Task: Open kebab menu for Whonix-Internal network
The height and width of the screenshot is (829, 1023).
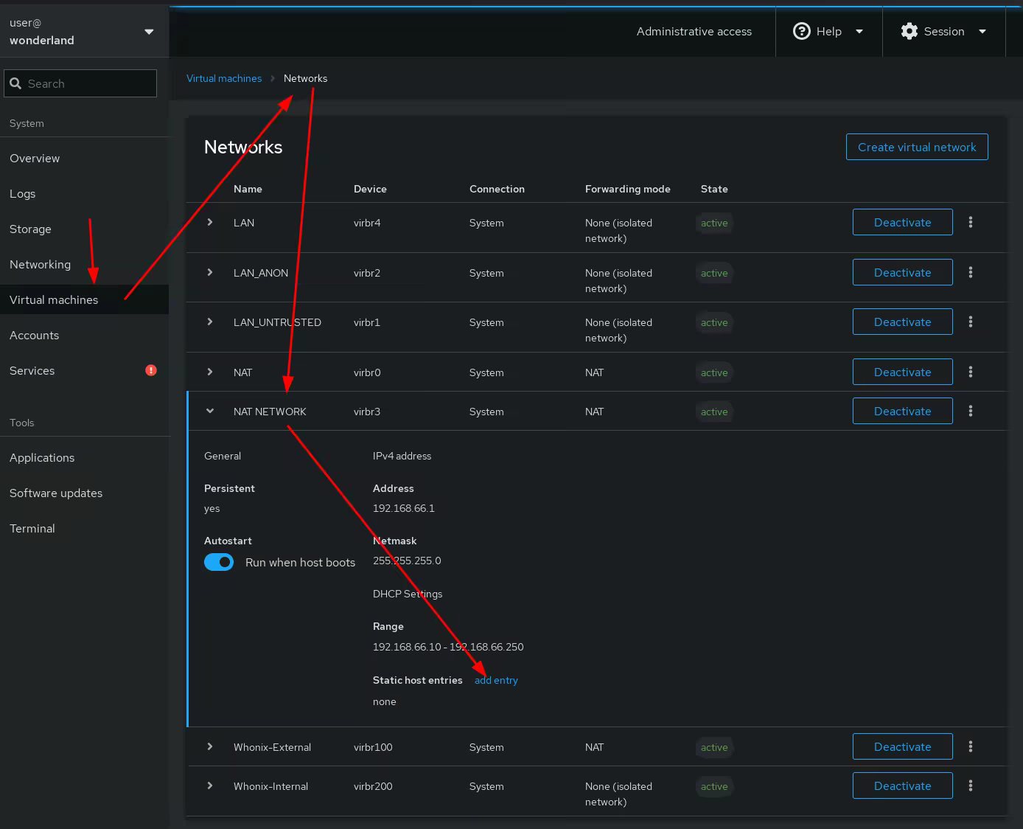Action: 970,785
